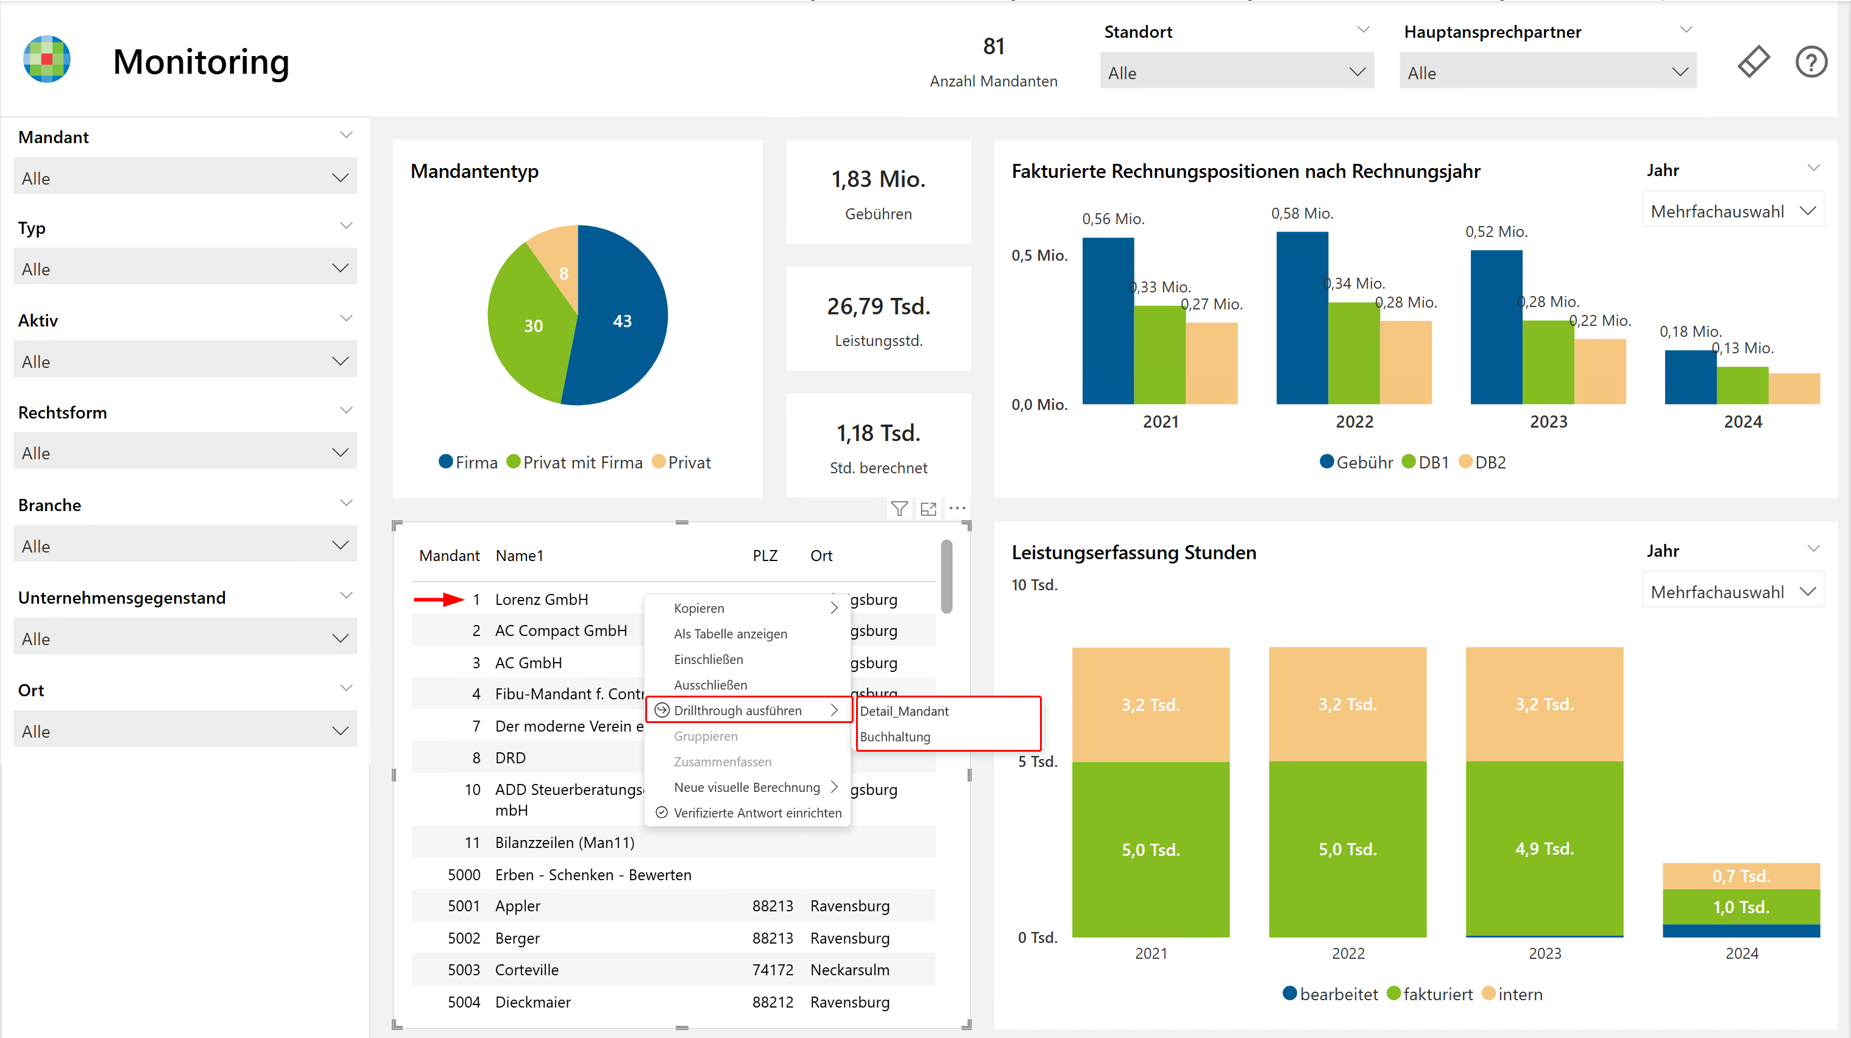The height and width of the screenshot is (1038, 1851).
Task: Open the help question mark icon
Action: click(x=1811, y=62)
